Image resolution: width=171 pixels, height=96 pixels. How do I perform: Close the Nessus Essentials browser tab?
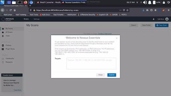click(26, 6)
